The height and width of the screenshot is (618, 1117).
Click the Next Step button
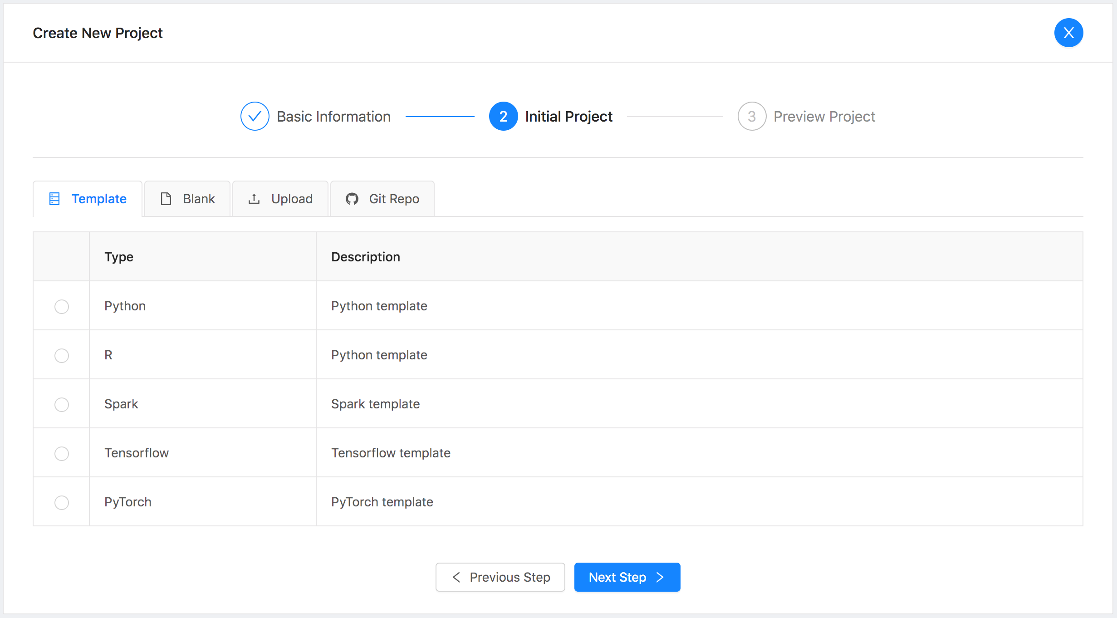(x=627, y=577)
